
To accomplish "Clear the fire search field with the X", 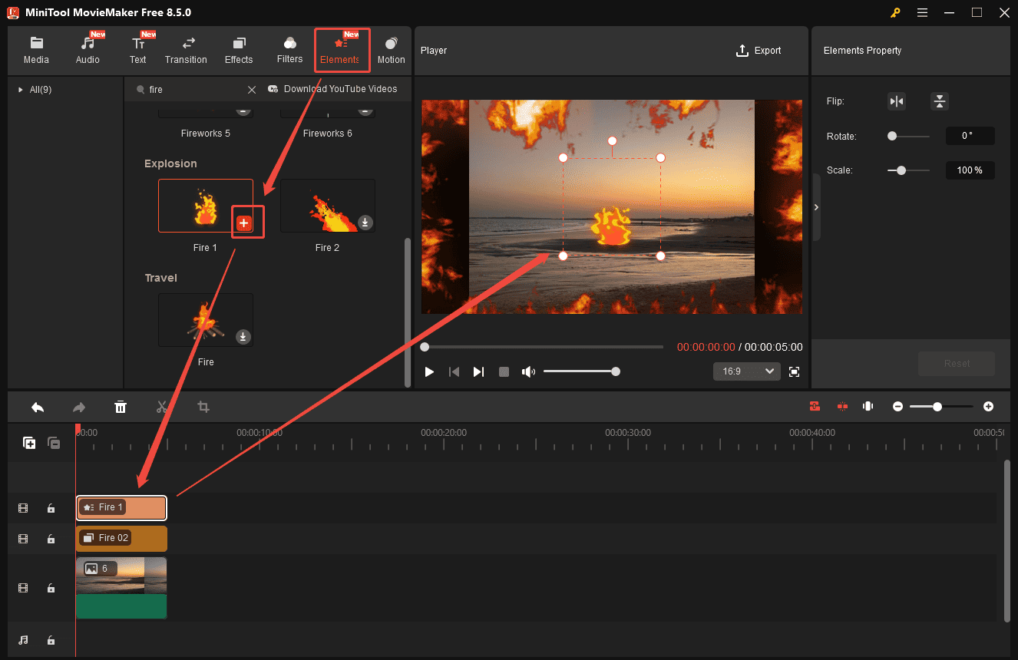I will pos(252,89).
